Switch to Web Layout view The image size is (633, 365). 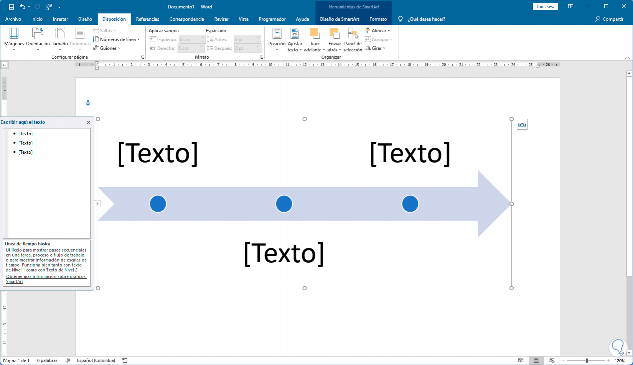pyautogui.click(x=552, y=360)
